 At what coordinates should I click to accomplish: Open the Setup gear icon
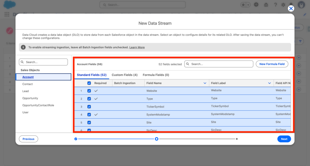click(283, 5)
